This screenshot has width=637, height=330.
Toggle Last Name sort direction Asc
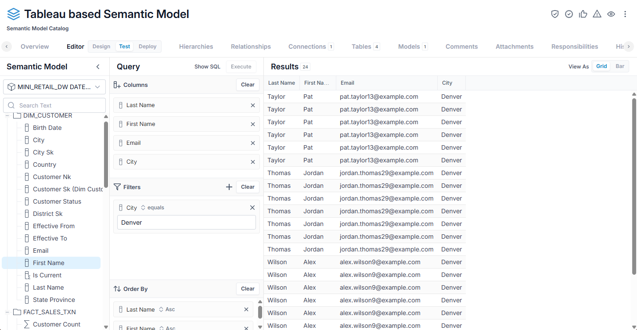[x=167, y=309]
